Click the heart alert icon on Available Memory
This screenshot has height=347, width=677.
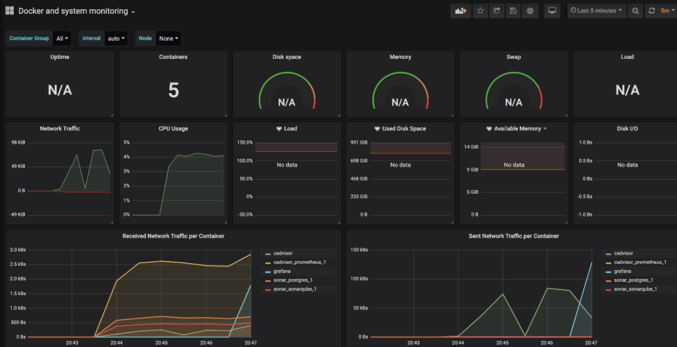tap(489, 128)
